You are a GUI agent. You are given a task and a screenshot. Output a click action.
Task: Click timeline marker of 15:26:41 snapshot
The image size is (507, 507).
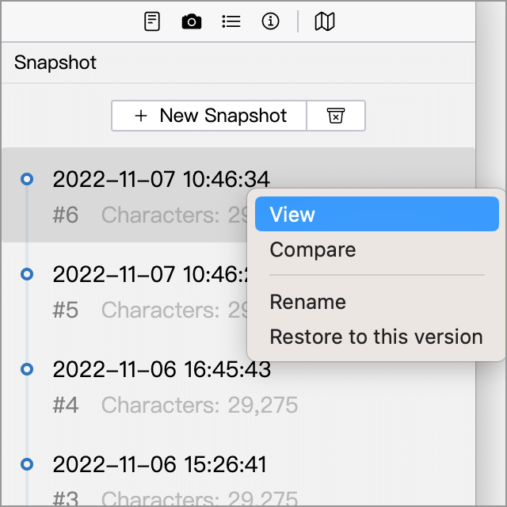point(27,464)
